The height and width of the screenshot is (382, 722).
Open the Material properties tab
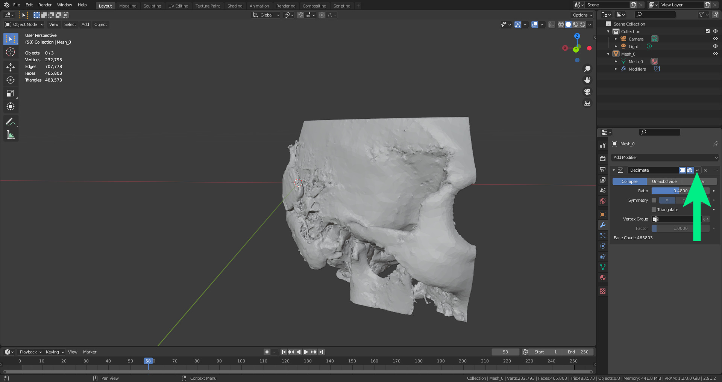(x=603, y=278)
